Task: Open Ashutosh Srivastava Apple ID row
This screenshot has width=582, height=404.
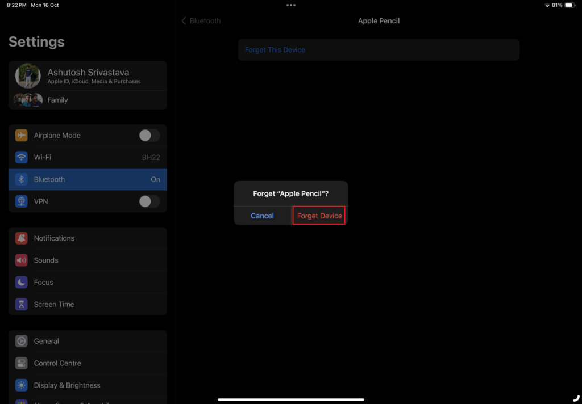Action: coord(88,75)
